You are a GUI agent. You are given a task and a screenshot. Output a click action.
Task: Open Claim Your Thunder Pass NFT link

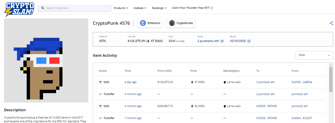[191, 8]
